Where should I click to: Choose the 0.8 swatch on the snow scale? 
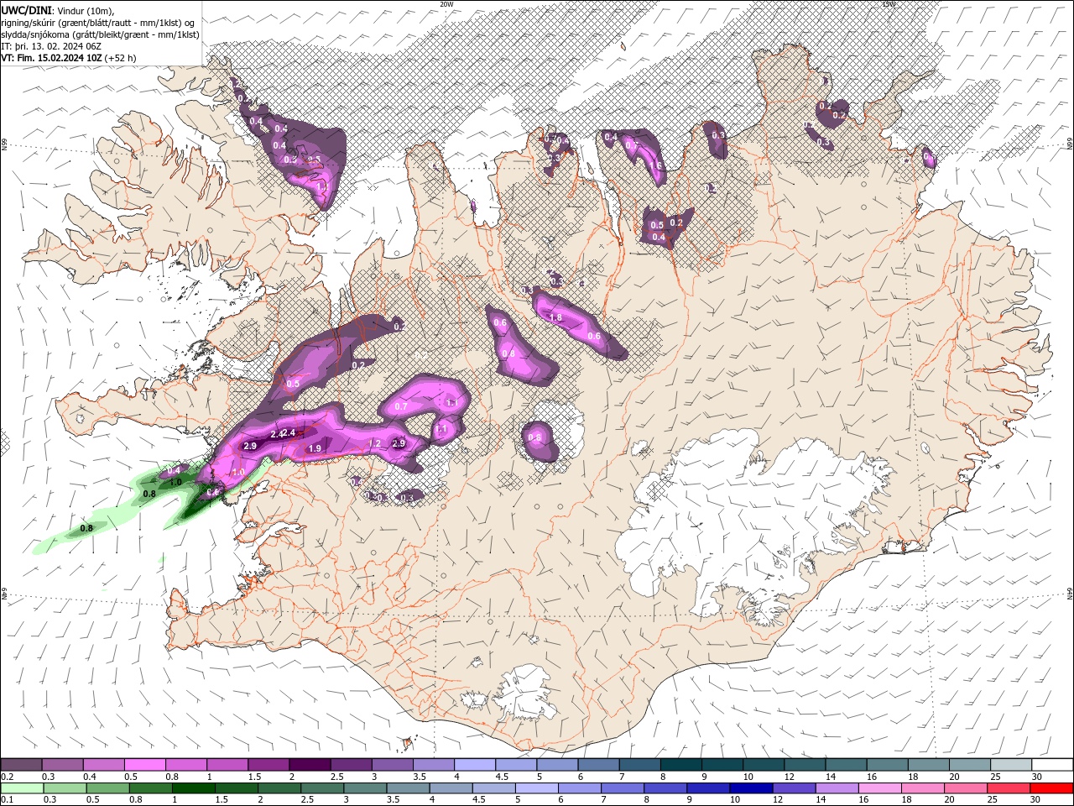pyautogui.click(x=185, y=764)
